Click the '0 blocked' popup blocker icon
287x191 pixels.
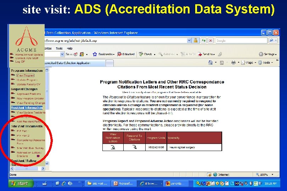[119, 54]
